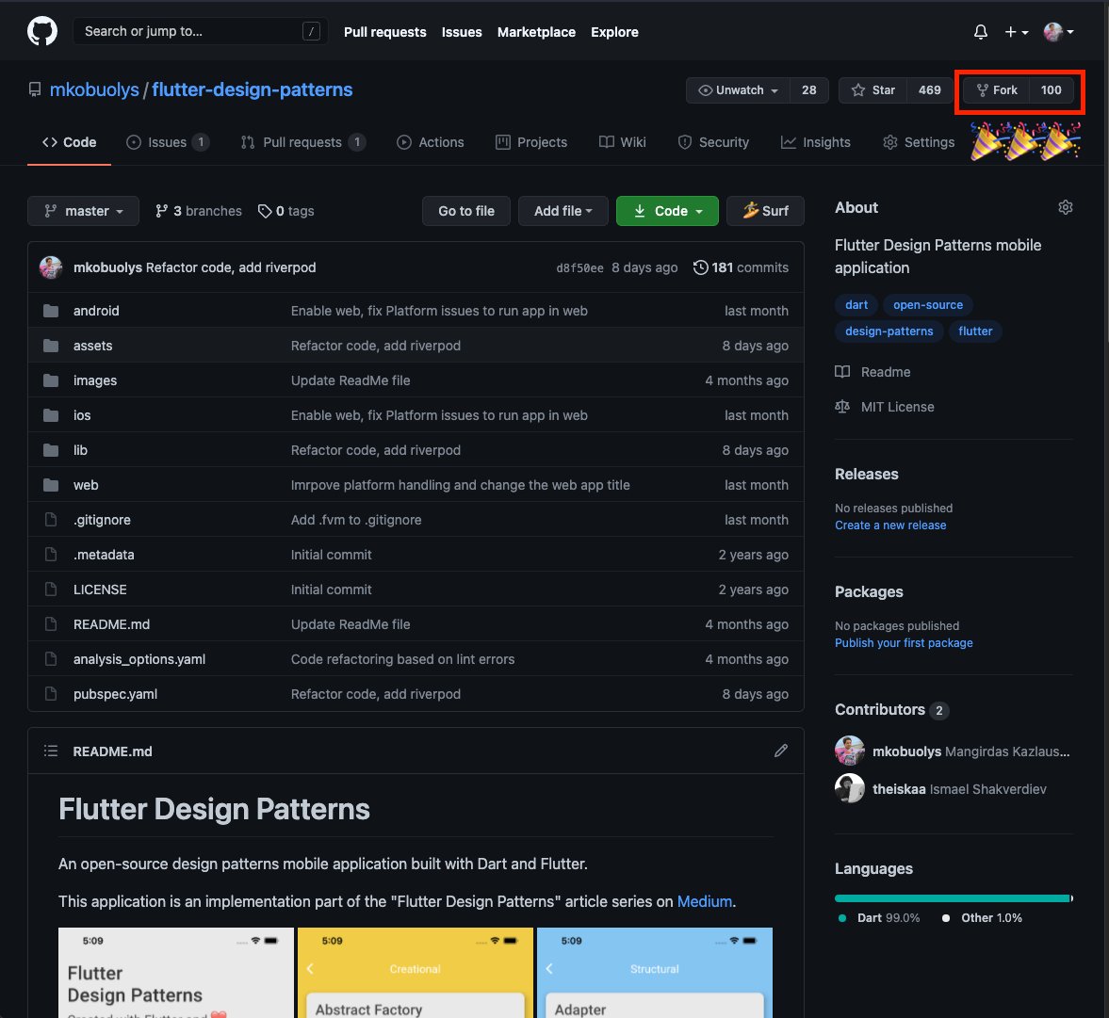Open the GitHub home logo
This screenshot has height=1018, width=1109.
coord(42,32)
